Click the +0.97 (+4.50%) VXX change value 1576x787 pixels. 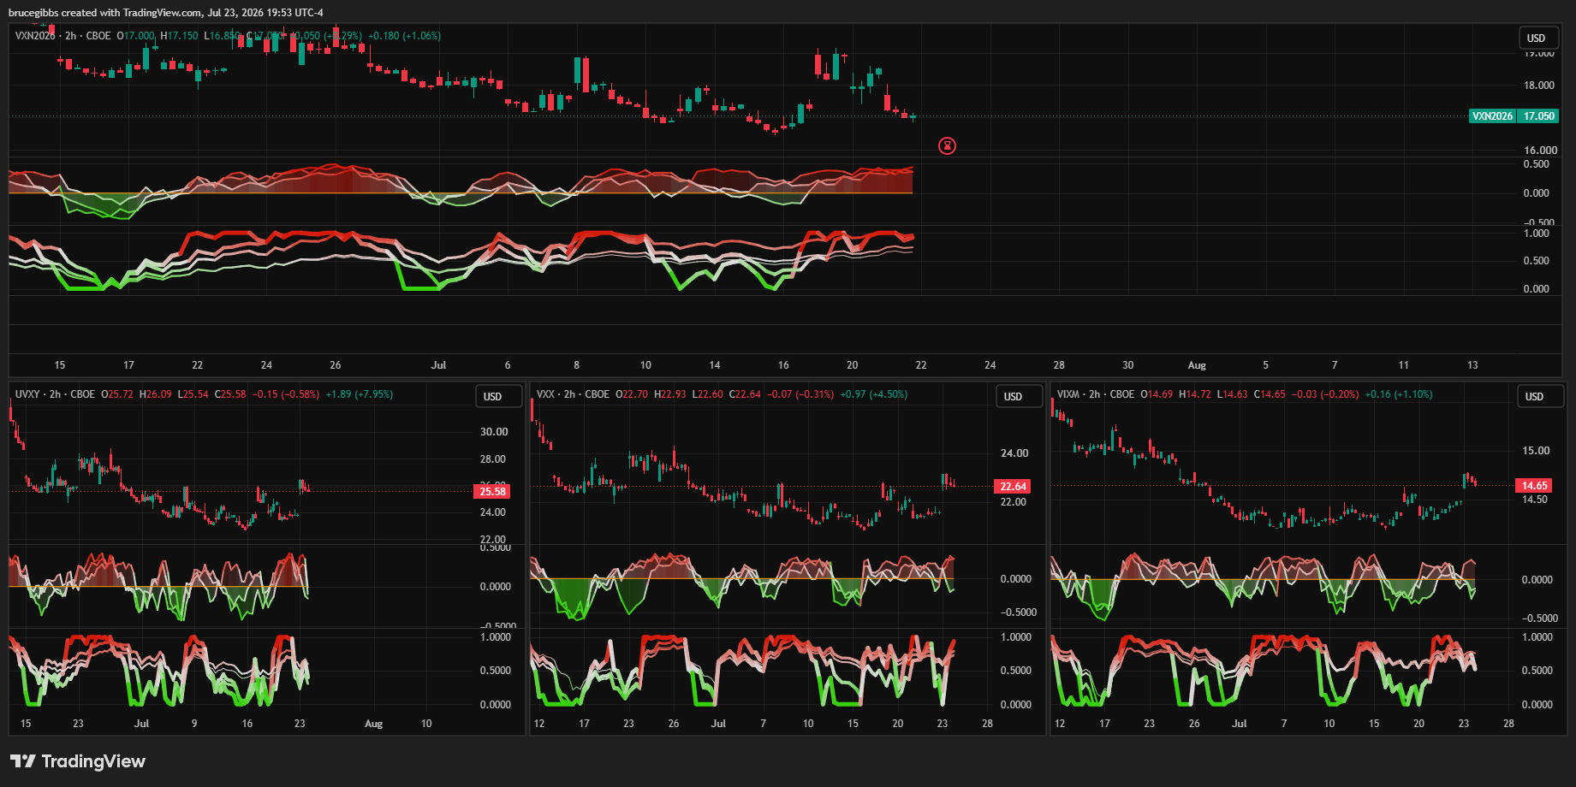874,394
